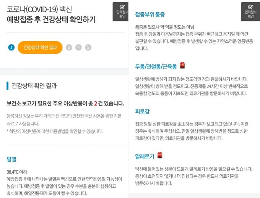This screenshot has width=260, height=198.
Task: Open the 접종부위 통증 section heading
Action: (150, 14)
